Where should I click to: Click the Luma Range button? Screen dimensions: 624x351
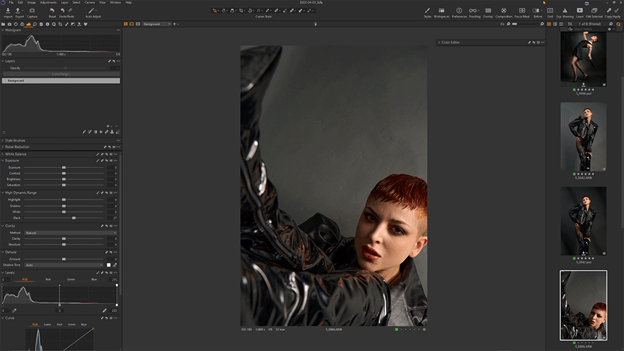tap(61, 74)
